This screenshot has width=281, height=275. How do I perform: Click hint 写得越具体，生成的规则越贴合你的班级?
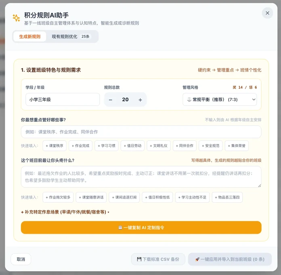click(226, 160)
